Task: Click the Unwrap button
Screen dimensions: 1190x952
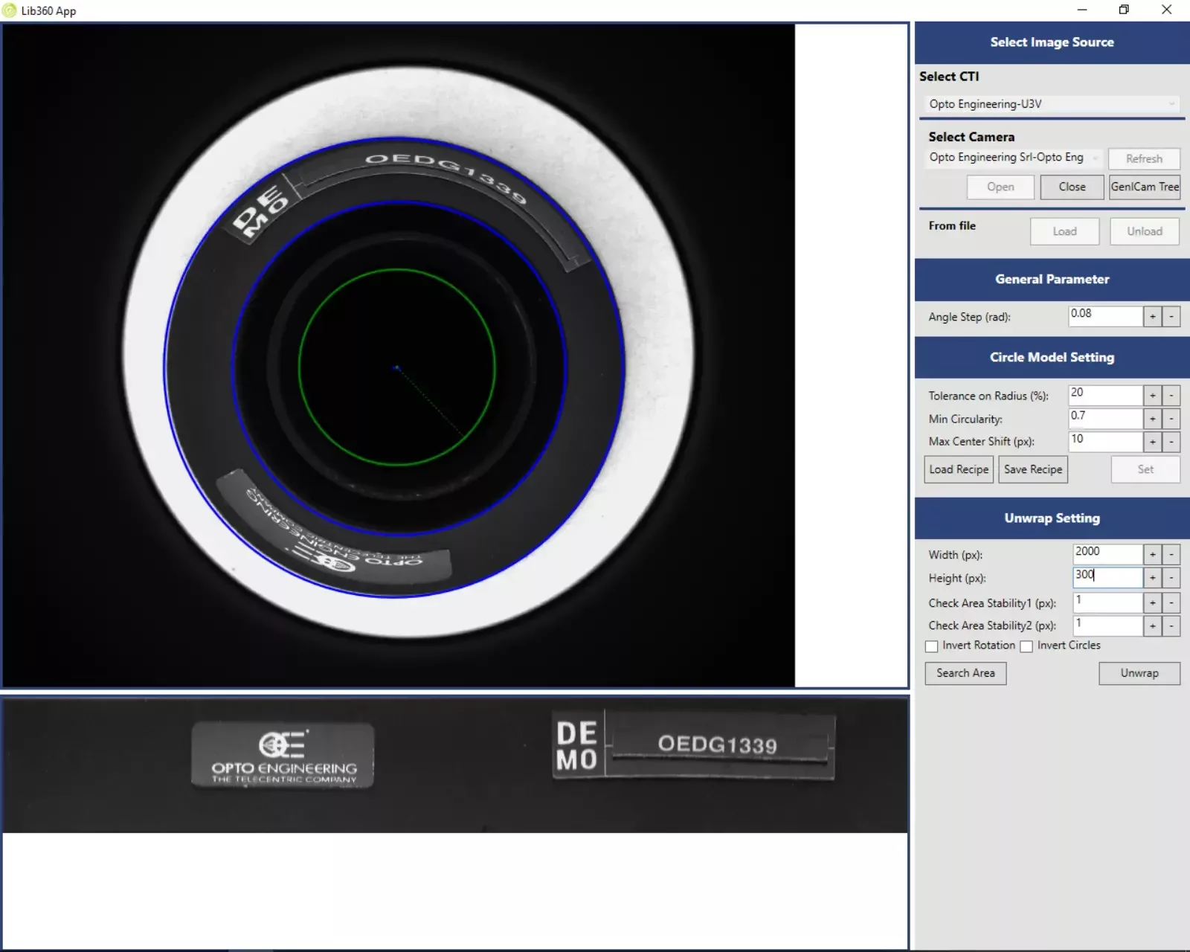Action: coord(1139,673)
